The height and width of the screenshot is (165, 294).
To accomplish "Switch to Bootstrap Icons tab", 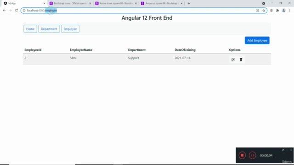I will click(x=70, y=3).
